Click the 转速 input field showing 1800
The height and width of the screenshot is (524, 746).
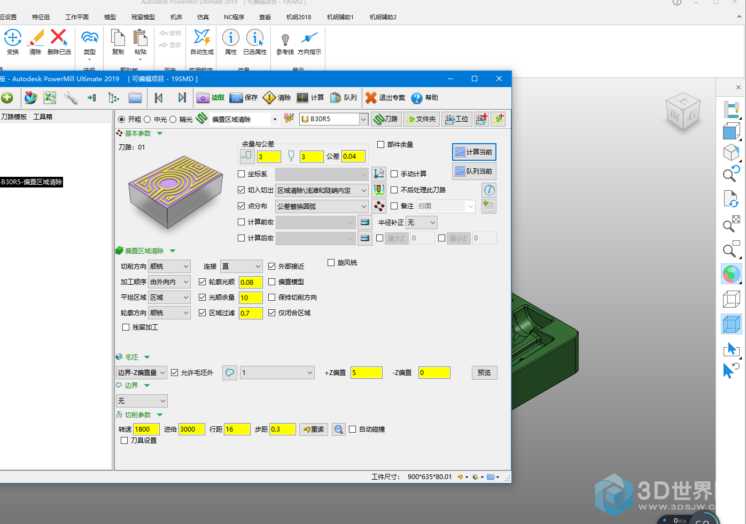point(146,429)
